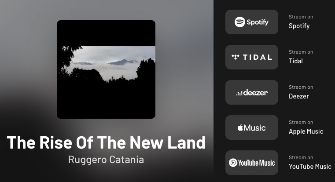Click the Tidal diamond logo mark

point(236,57)
